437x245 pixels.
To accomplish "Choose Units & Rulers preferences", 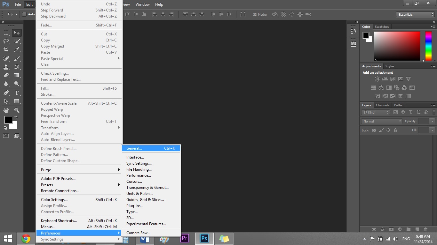I will click(151, 194).
